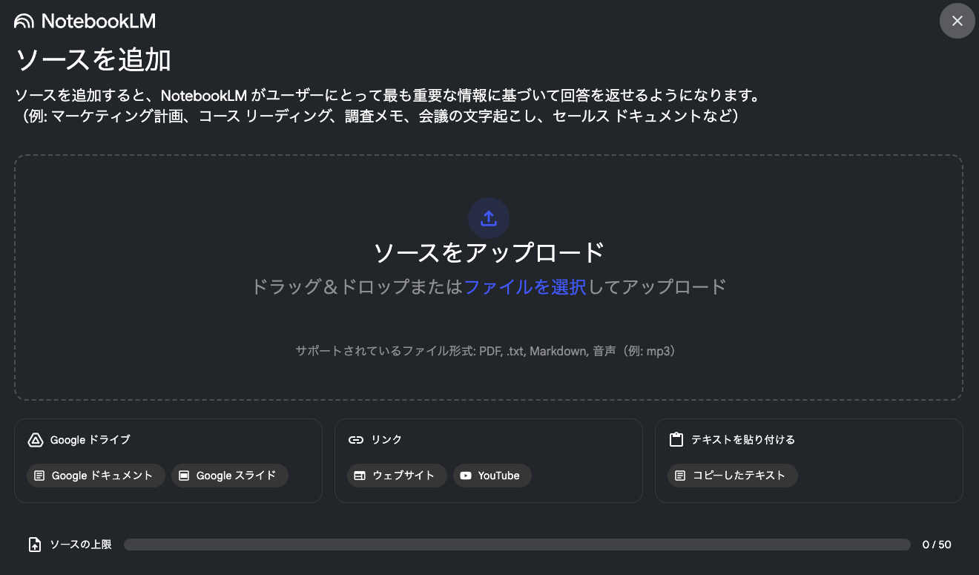Close the add sources dialog
This screenshot has height=575, width=979.
957,21
